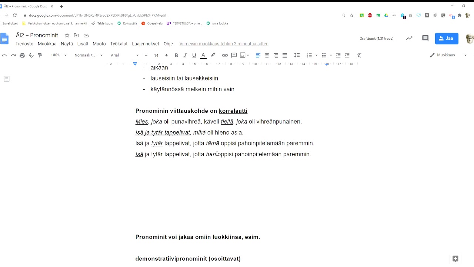Open the text color picker
The image size is (474, 267).
(x=203, y=55)
